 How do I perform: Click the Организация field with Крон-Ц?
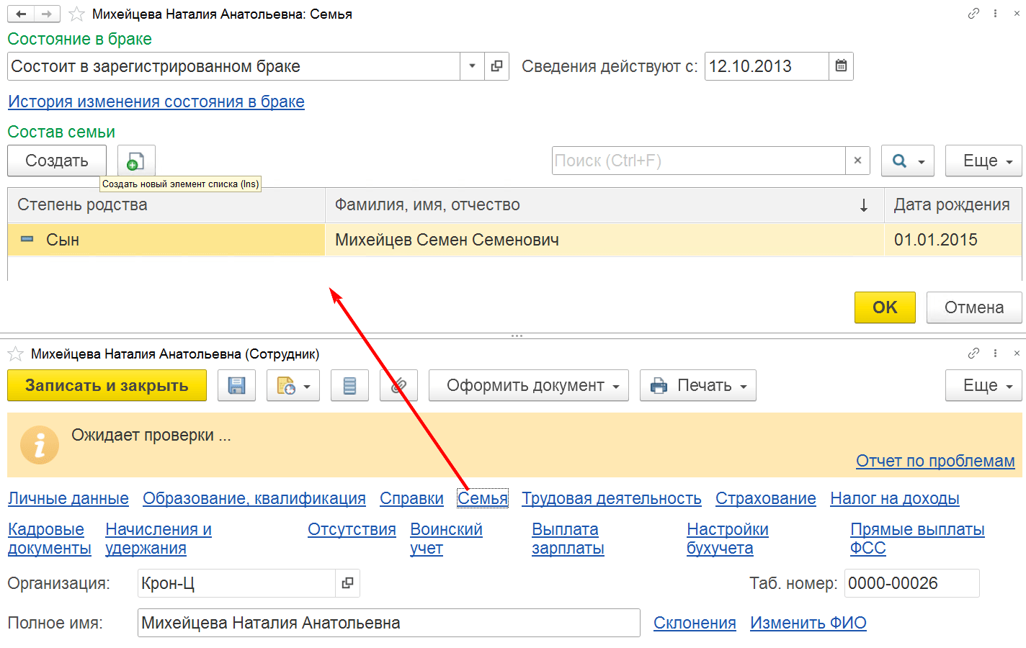[x=237, y=583]
